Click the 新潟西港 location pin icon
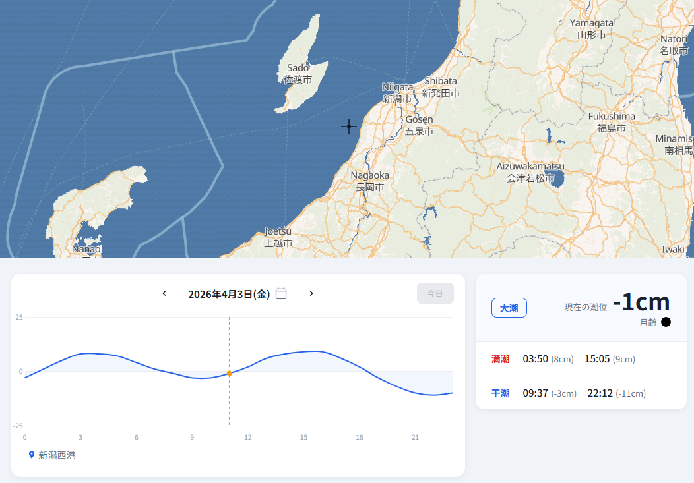The width and height of the screenshot is (694, 483). click(x=31, y=455)
